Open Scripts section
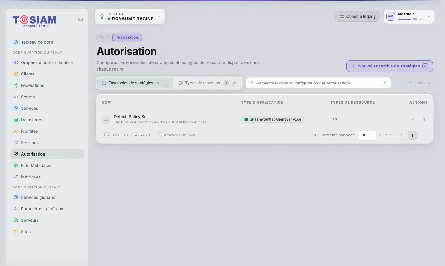 (x=47, y=97)
